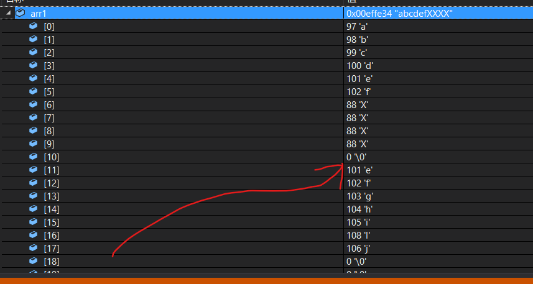Click the value 106 'j'

(359, 249)
